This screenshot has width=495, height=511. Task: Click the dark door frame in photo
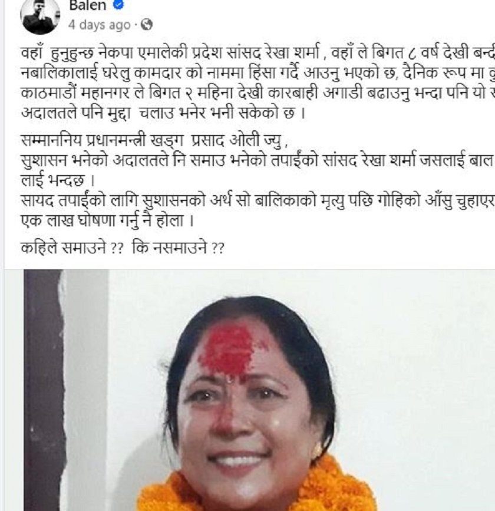(43, 390)
